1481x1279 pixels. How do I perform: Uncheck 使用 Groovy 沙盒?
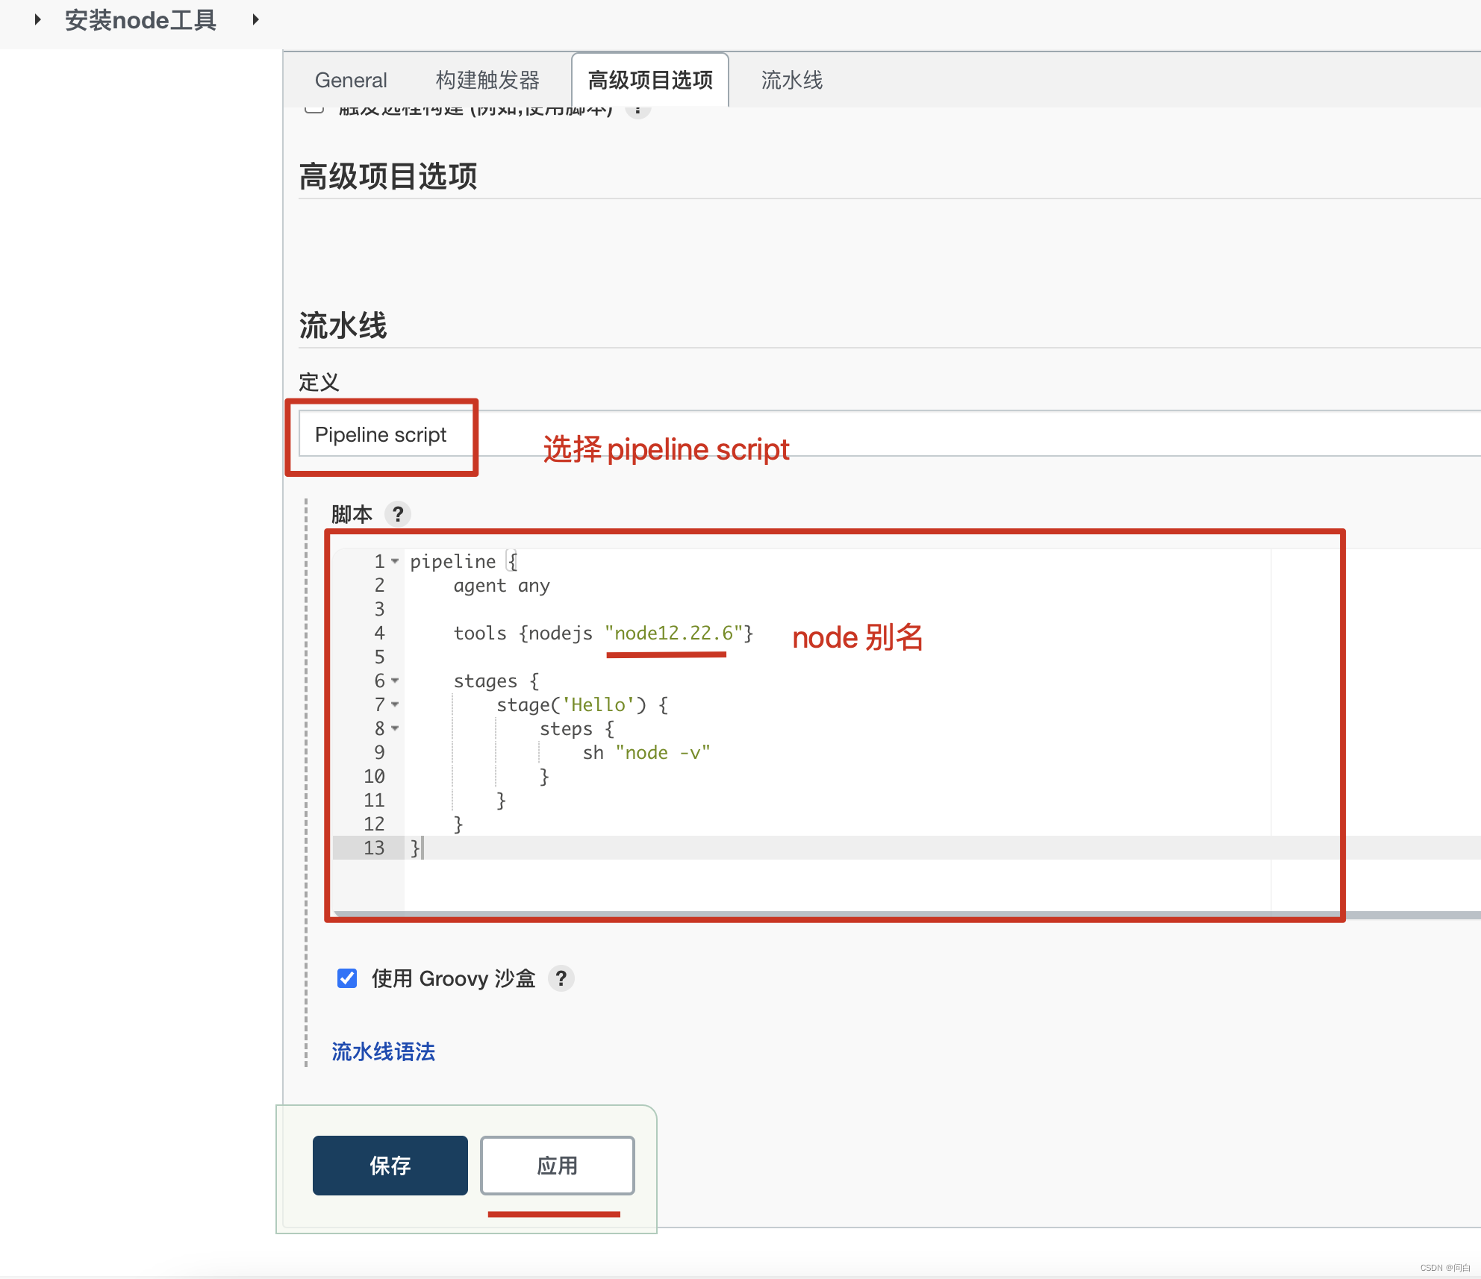[x=346, y=979]
